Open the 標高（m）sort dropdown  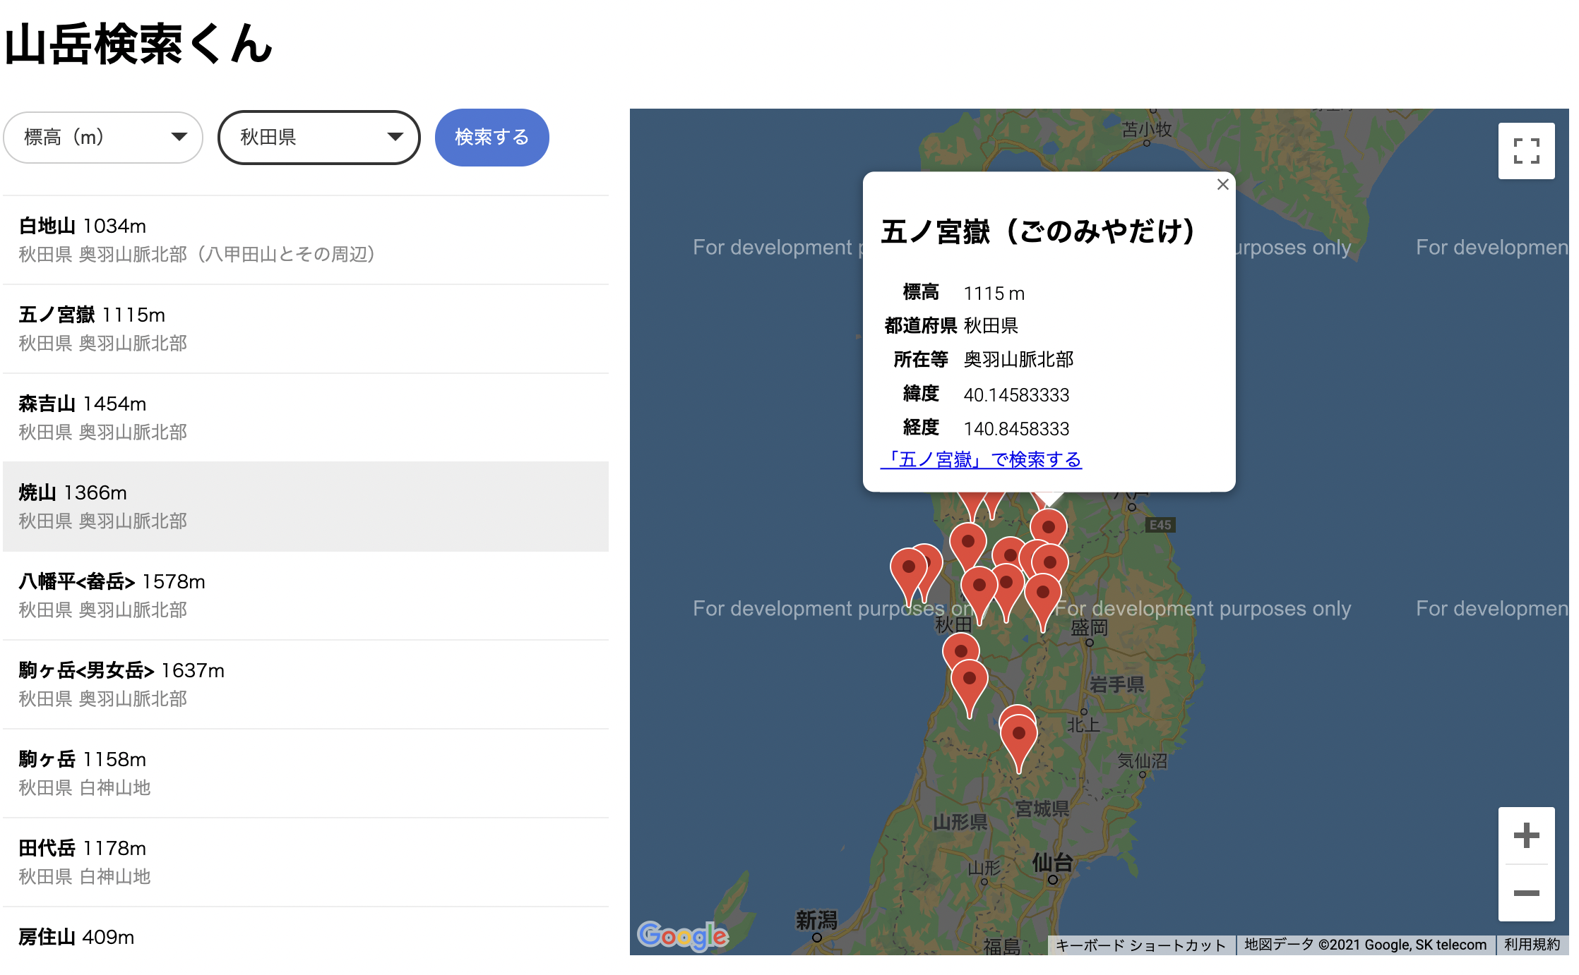point(103,138)
